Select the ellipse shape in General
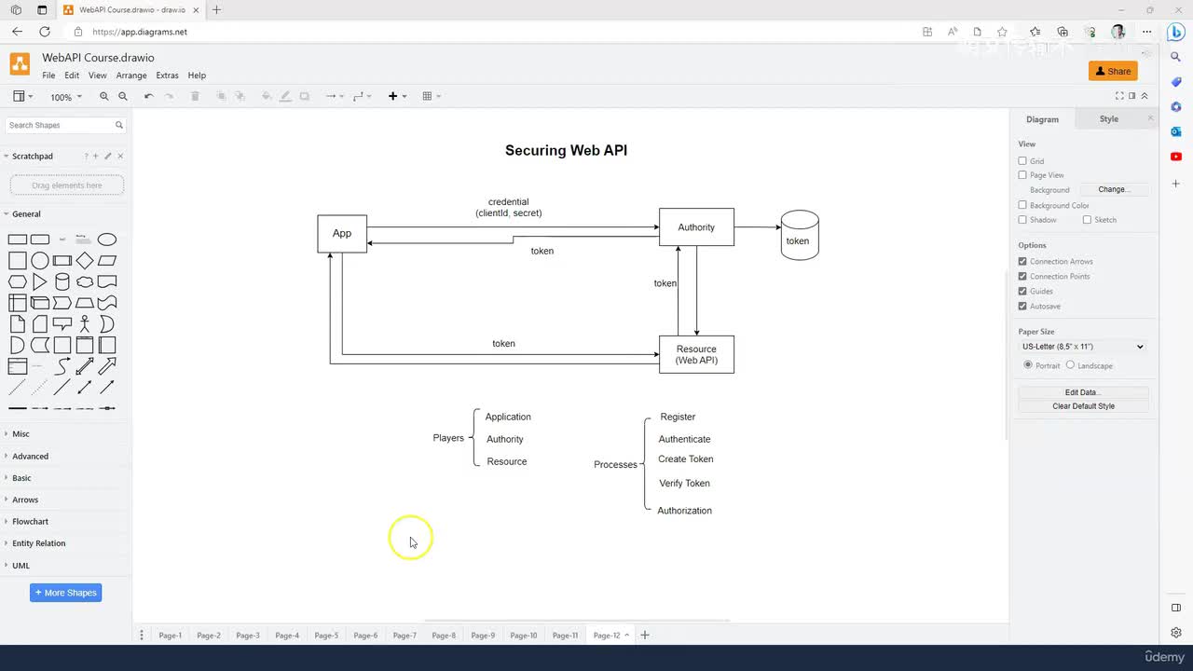The image size is (1193, 671). (107, 240)
